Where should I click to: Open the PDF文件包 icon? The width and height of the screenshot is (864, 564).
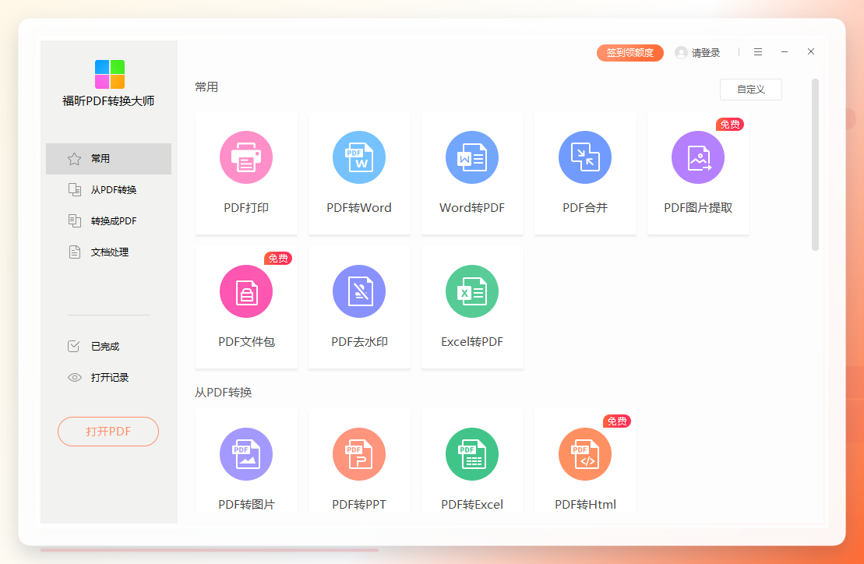coord(246,291)
